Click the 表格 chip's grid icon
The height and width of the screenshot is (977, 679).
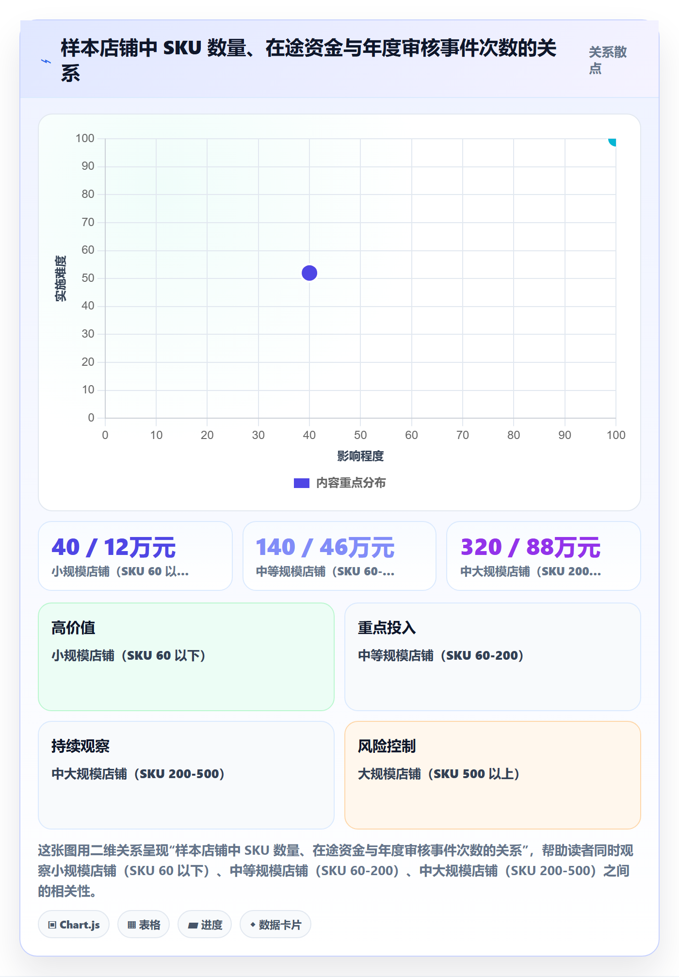[x=131, y=925]
